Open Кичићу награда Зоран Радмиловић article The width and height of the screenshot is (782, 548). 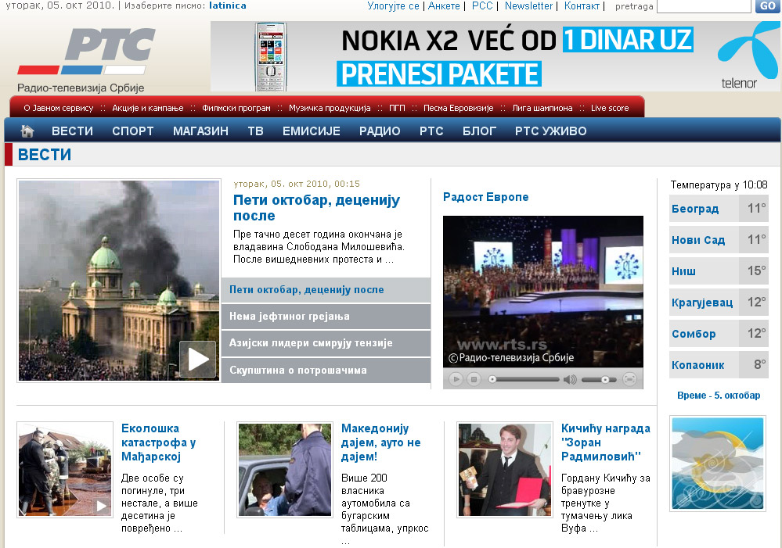(x=605, y=442)
